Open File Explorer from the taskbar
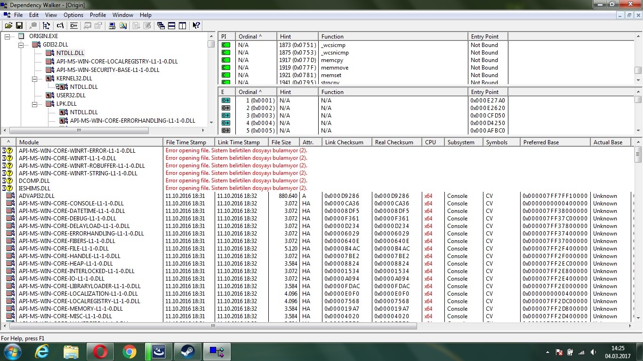 coord(71,352)
